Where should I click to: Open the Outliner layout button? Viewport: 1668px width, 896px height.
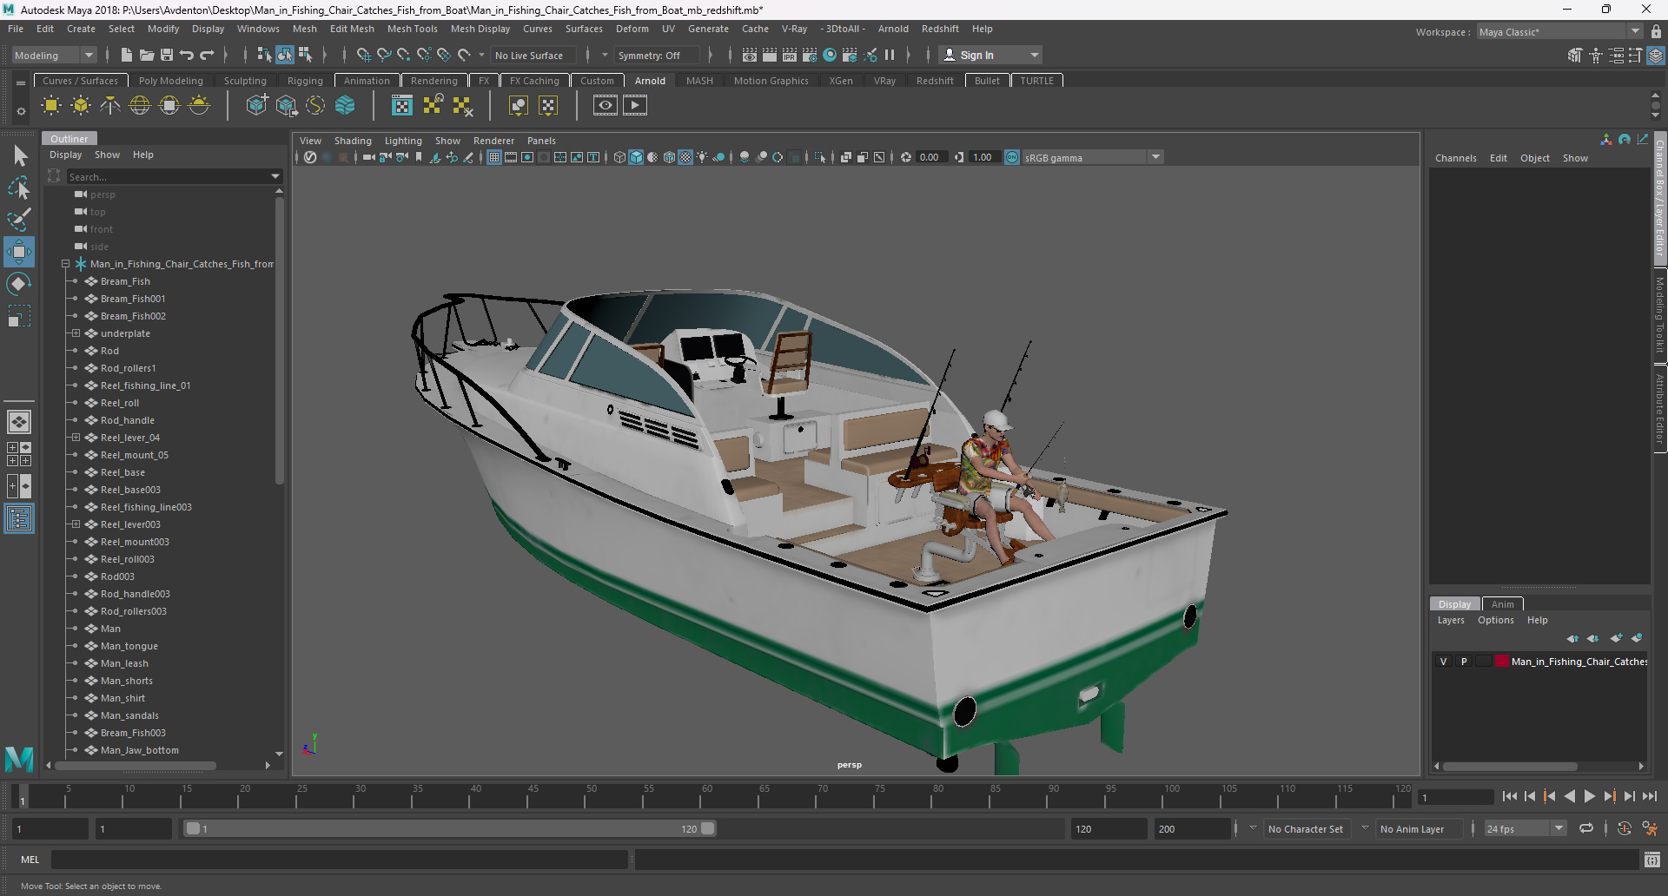(19, 519)
